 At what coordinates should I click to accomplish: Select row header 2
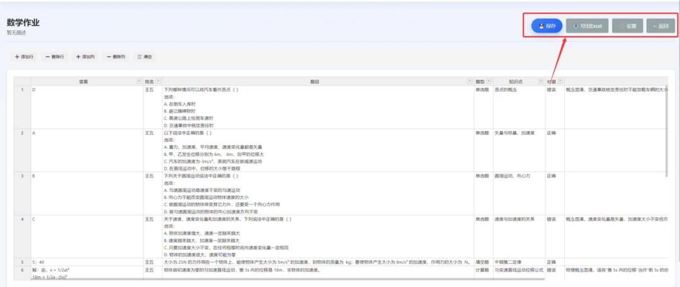pyautogui.click(x=22, y=150)
